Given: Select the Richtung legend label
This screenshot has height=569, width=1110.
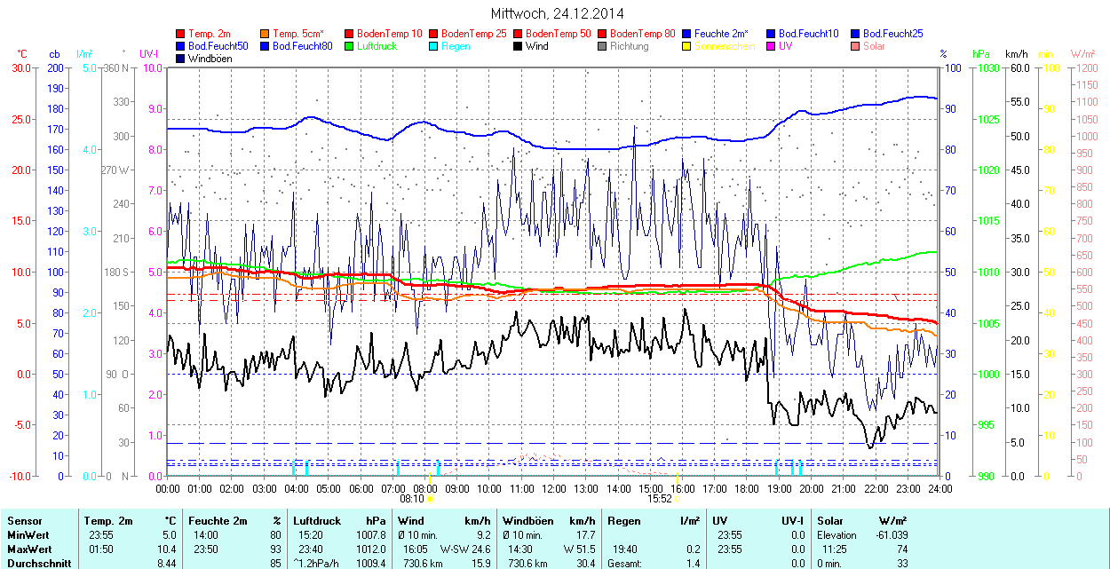Looking at the screenshot, I should click(x=629, y=46).
